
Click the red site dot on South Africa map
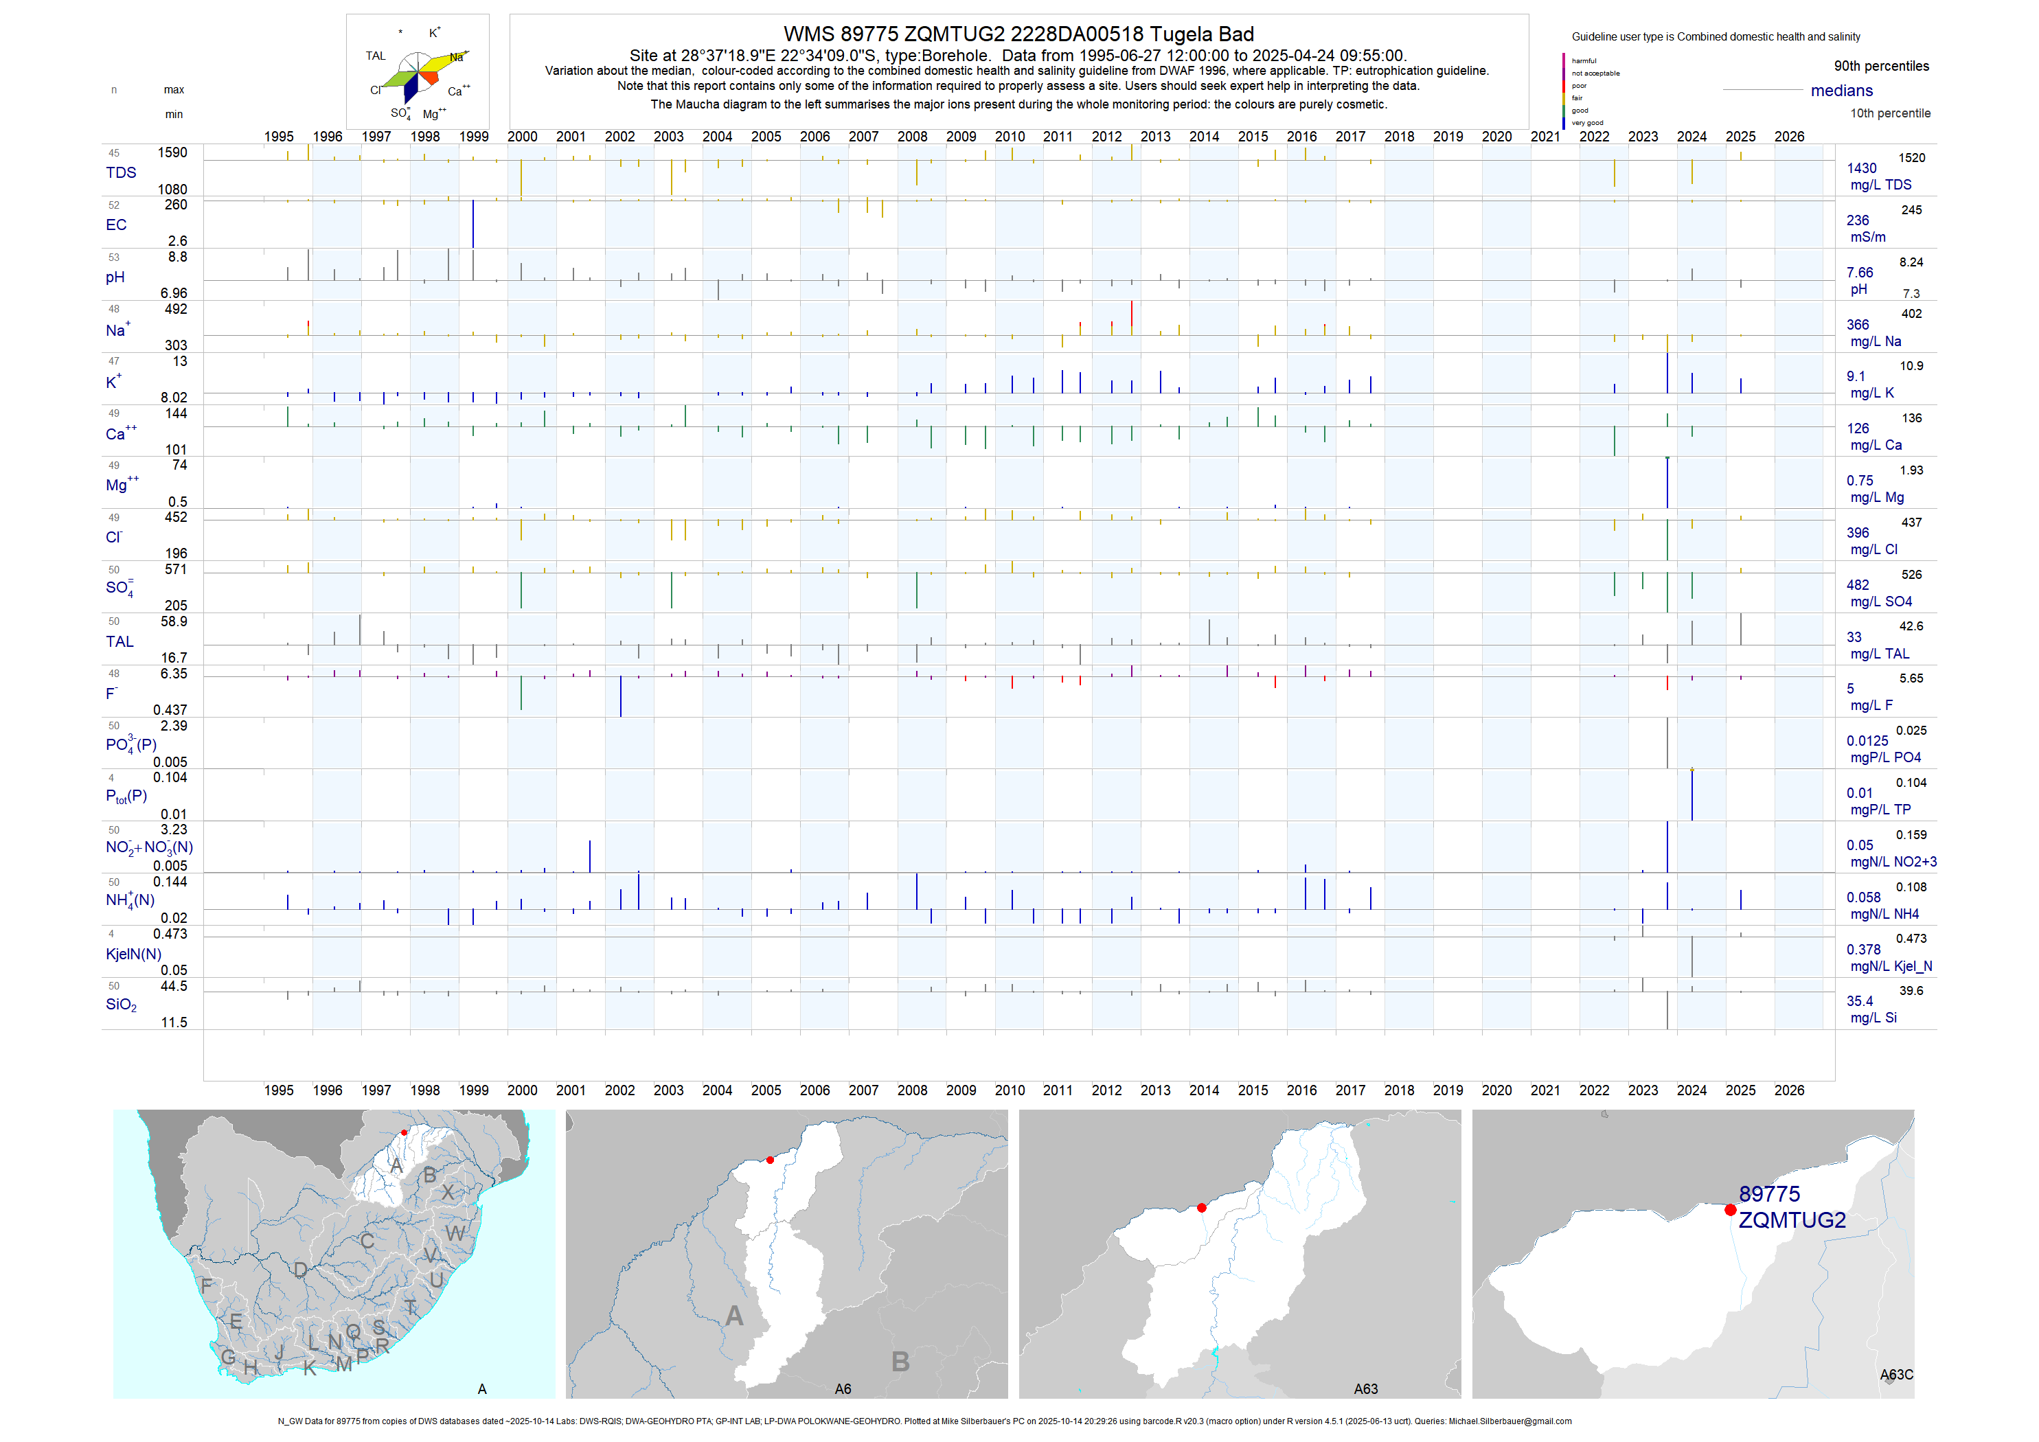[x=404, y=1132]
